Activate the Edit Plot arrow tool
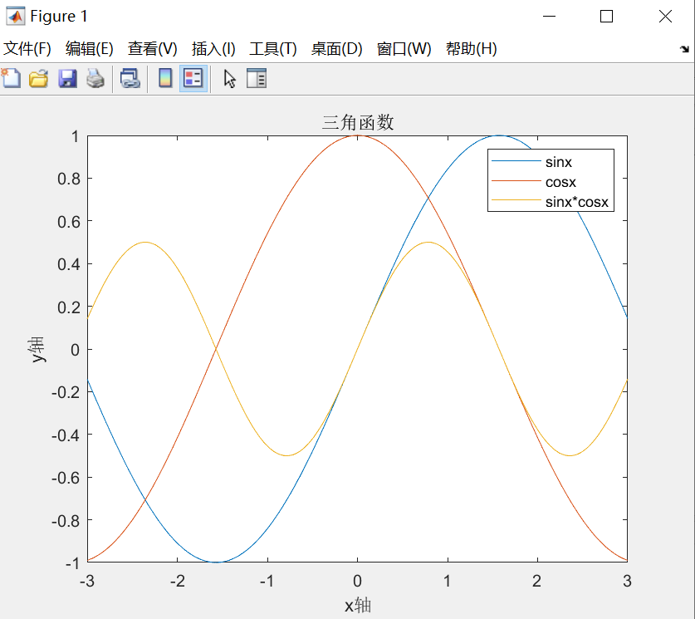This screenshot has height=619, width=695. pyautogui.click(x=229, y=78)
